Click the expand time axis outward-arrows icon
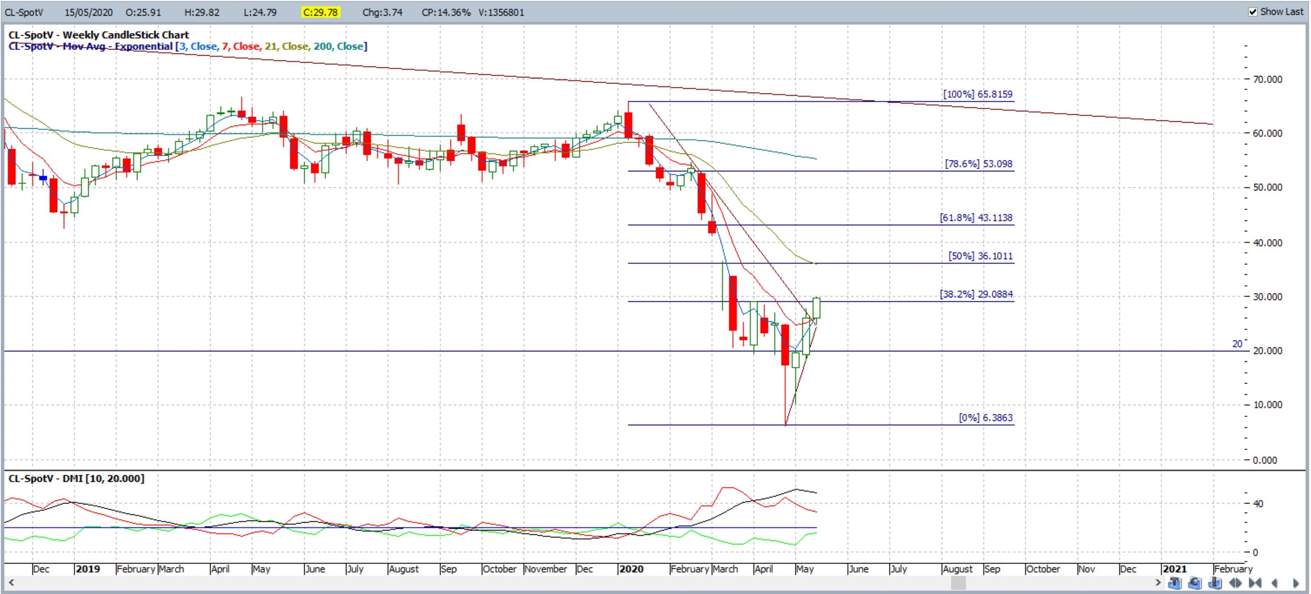1311x594 pixels. (x=1235, y=582)
